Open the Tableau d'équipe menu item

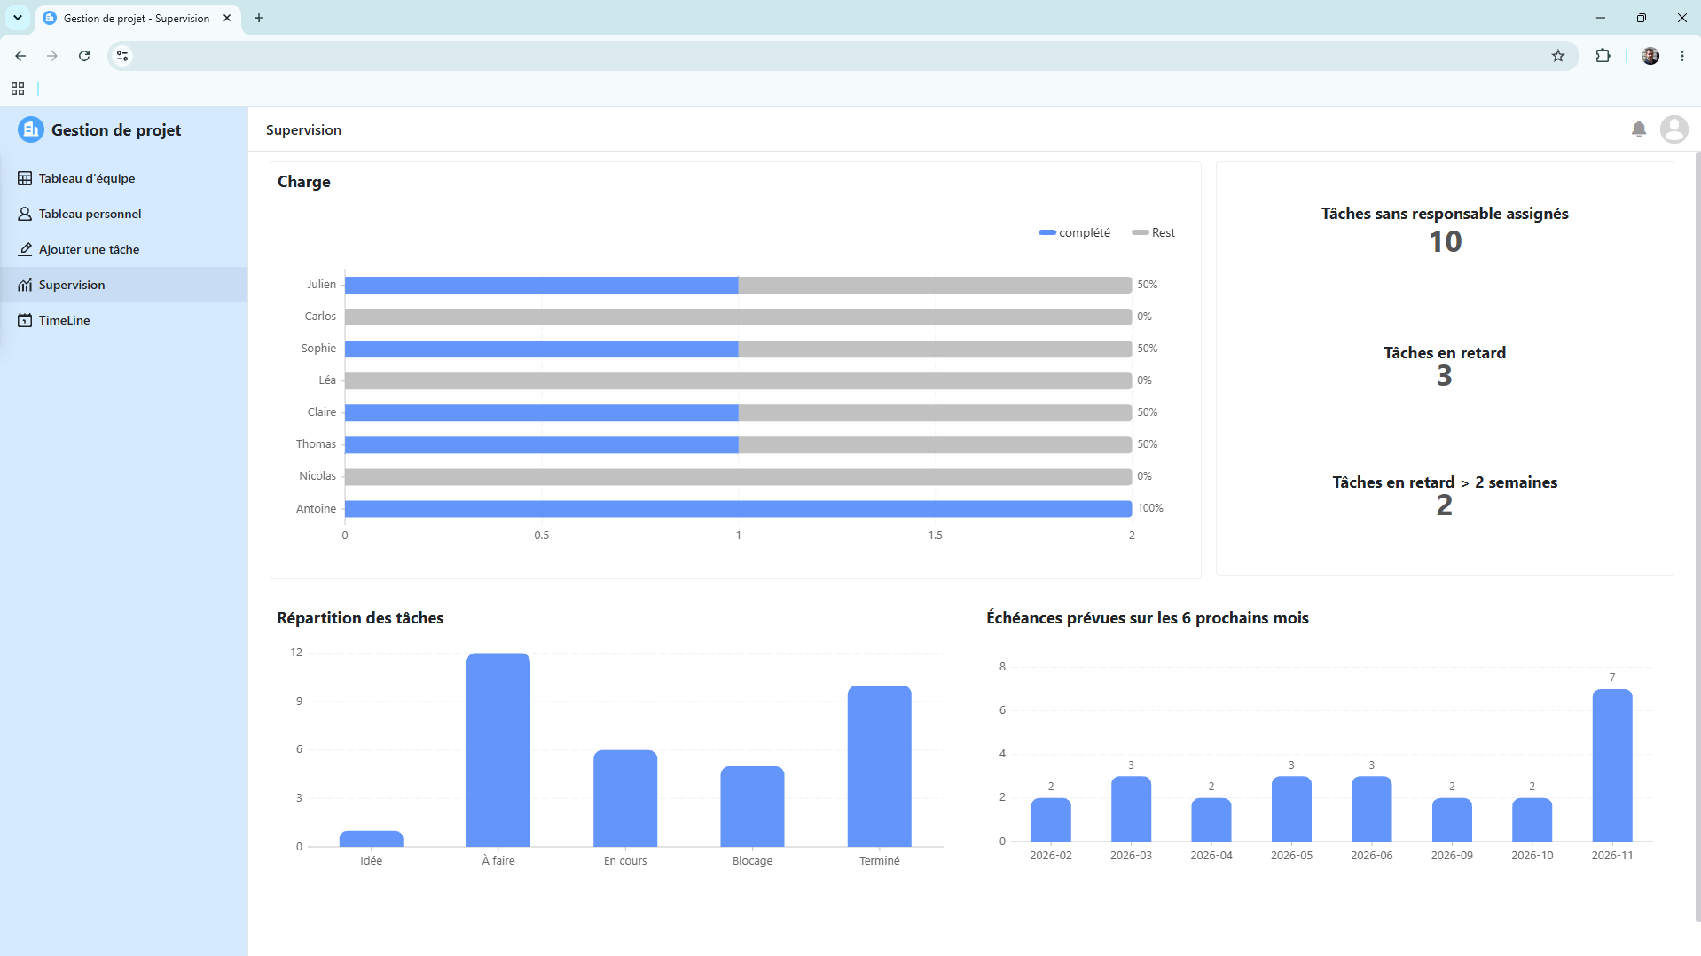[x=124, y=178]
